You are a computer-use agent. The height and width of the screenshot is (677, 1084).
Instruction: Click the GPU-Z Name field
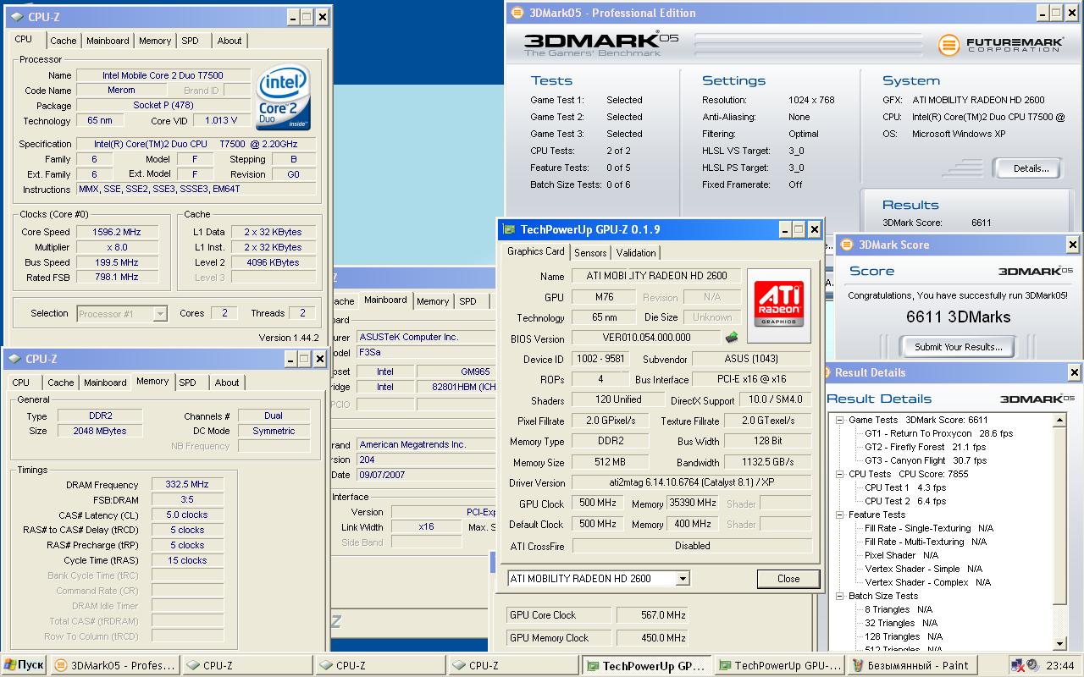pyautogui.click(x=655, y=276)
